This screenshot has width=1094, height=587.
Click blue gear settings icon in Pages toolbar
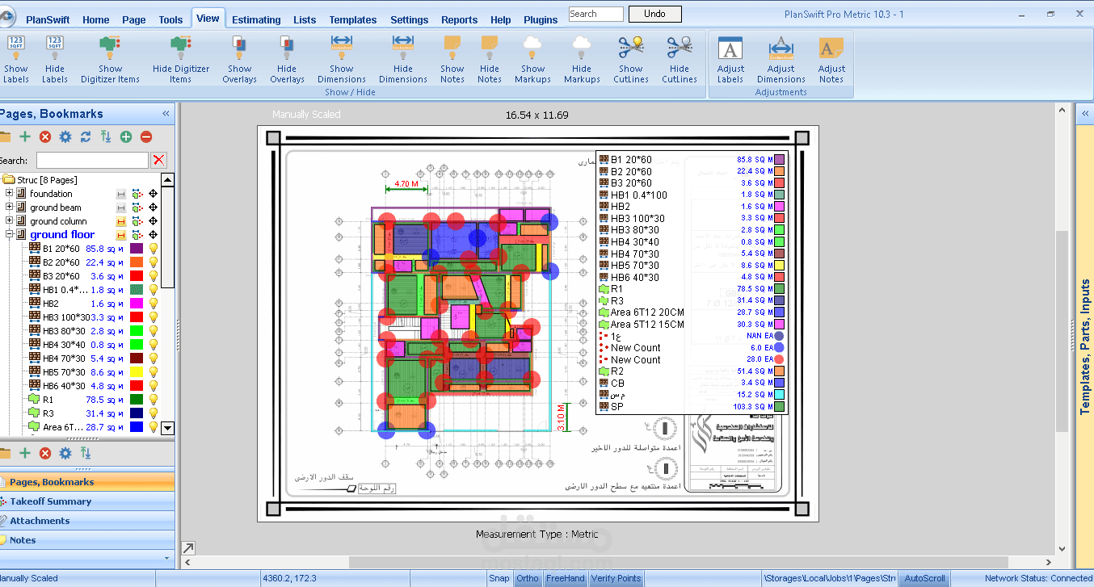coord(65,137)
